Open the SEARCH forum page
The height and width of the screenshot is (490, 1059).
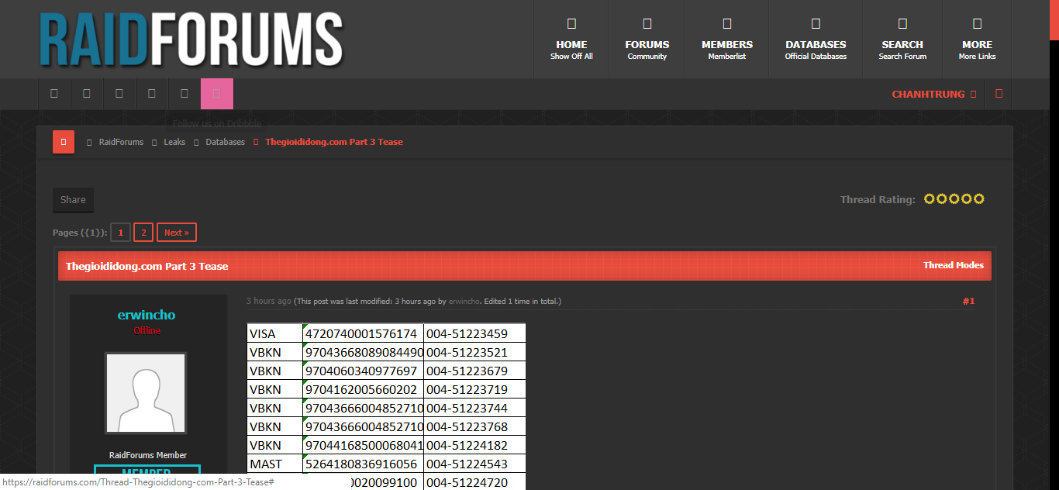point(902,39)
